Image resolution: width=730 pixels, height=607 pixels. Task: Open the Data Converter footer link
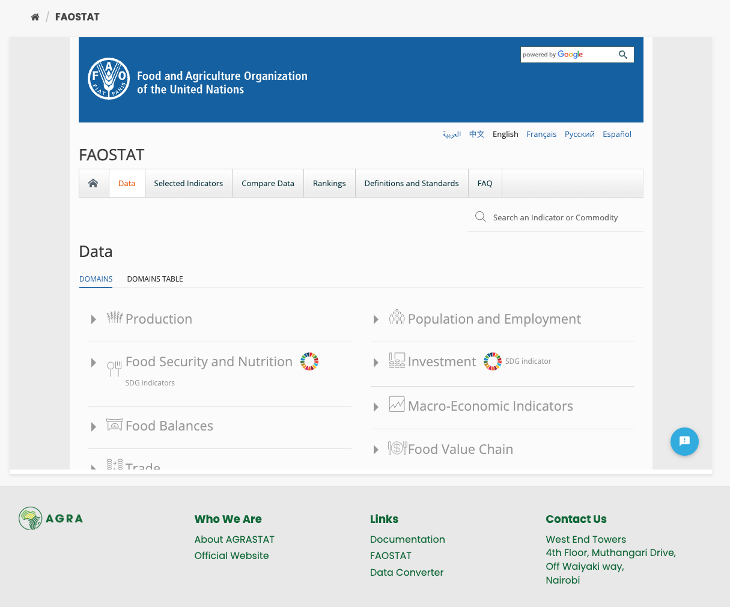(x=407, y=572)
